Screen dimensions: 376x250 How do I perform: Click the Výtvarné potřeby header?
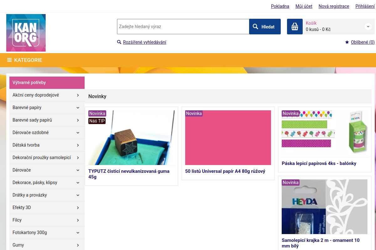click(47, 82)
